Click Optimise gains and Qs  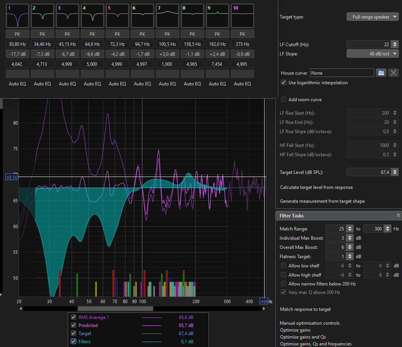tap(303, 337)
